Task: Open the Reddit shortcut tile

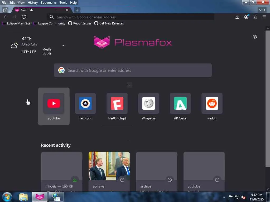Action: 212,106
